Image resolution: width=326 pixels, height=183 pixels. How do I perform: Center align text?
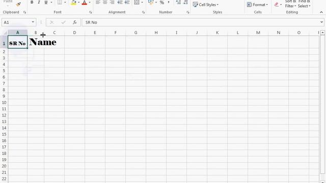[105, 2]
